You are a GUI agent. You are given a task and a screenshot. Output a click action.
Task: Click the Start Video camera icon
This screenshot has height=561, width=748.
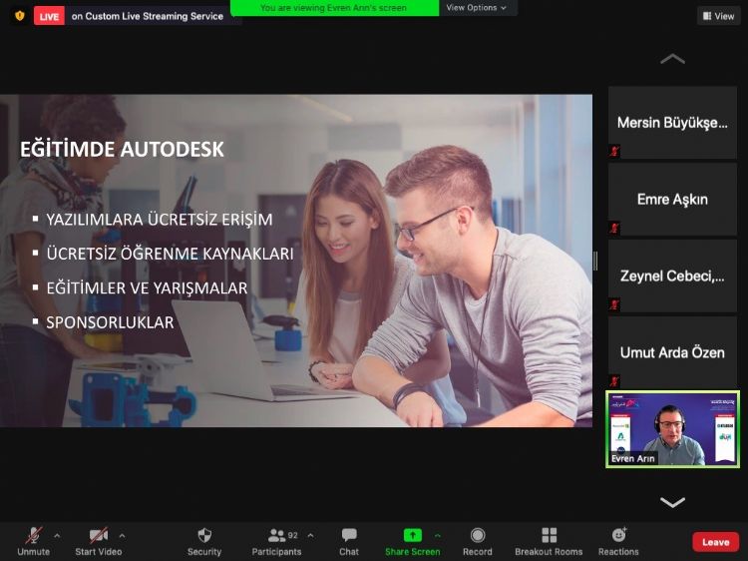pyautogui.click(x=99, y=535)
